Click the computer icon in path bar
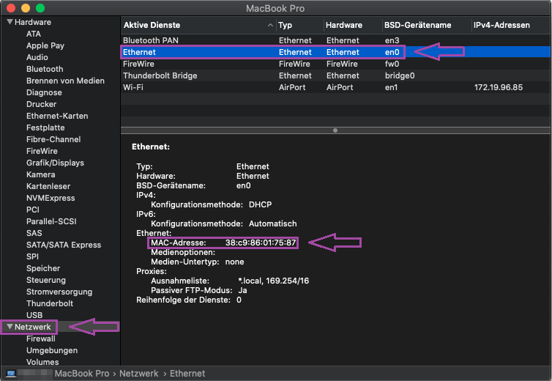Viewport: 552px width, 381px height. (x=10, y=373)
